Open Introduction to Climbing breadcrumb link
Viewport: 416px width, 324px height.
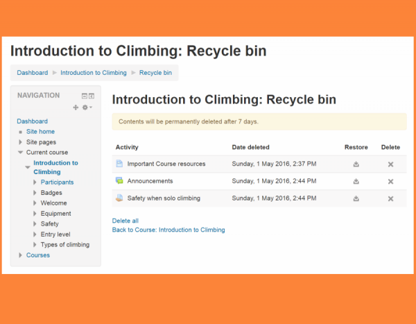pyautogui.click(x=93, y=73)
